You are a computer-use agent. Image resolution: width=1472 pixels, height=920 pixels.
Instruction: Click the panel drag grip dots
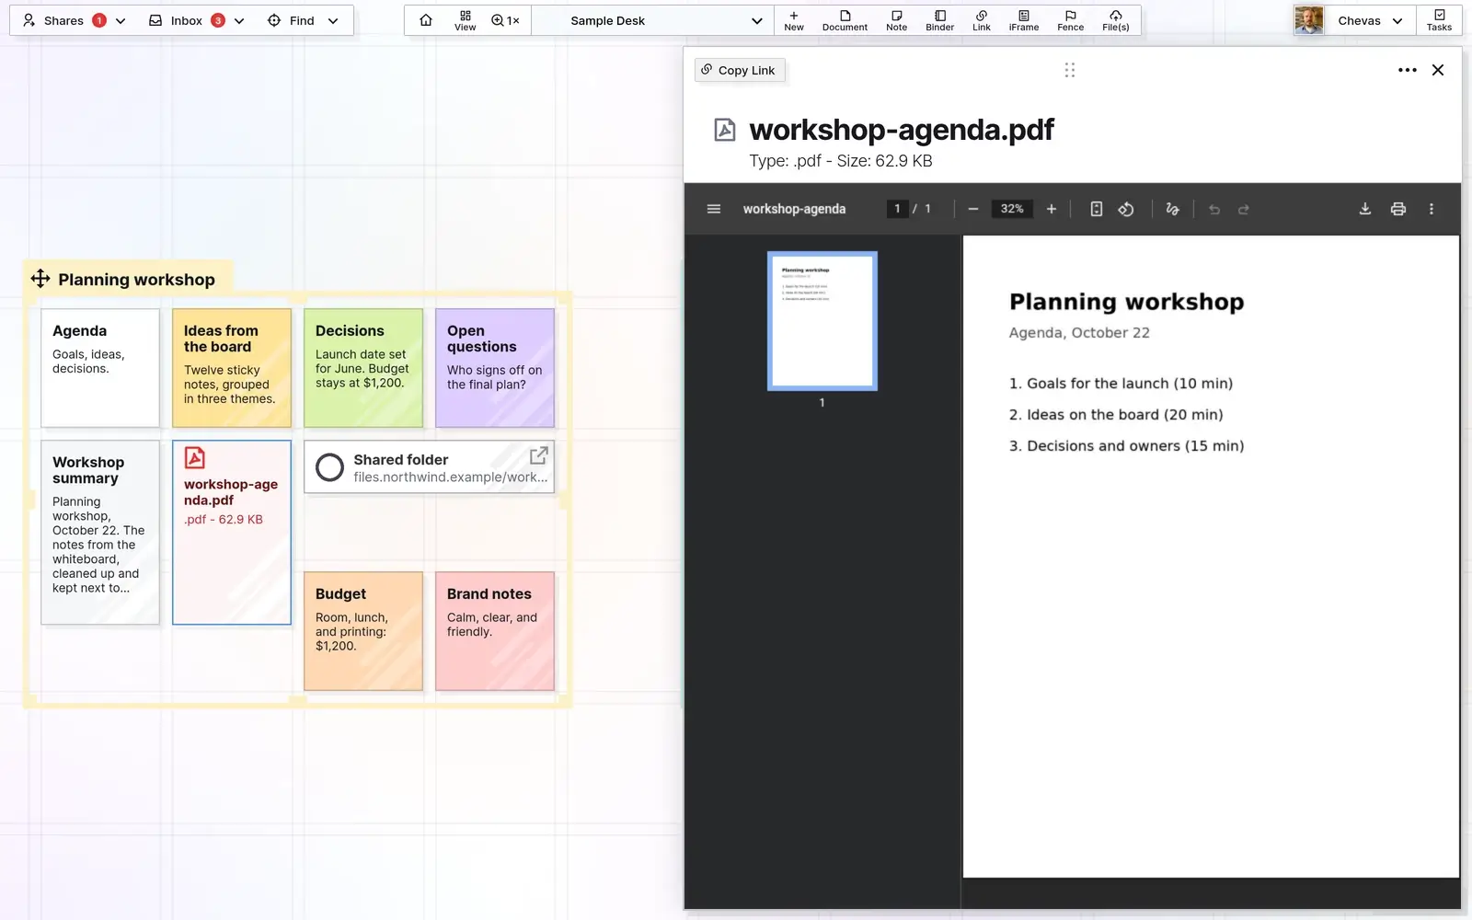pyautogui.click(x=1069, y=70)
